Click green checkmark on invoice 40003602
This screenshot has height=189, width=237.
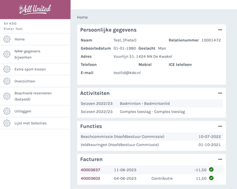tap(211, 178)
